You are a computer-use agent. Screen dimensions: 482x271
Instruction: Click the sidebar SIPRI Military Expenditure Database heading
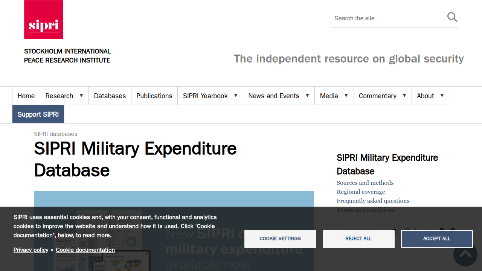point(387,164)
